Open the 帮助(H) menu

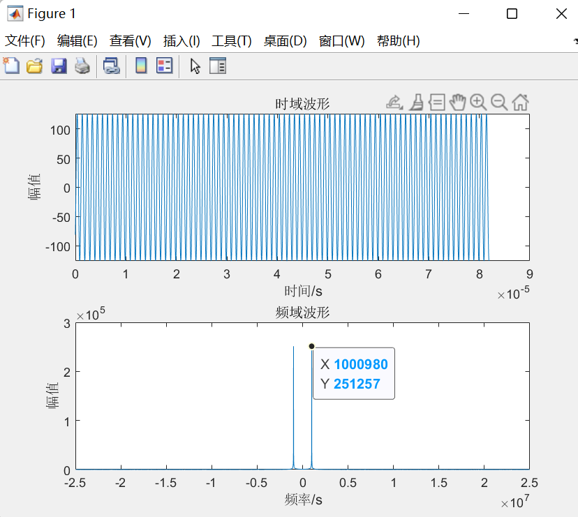pos(398,41)
